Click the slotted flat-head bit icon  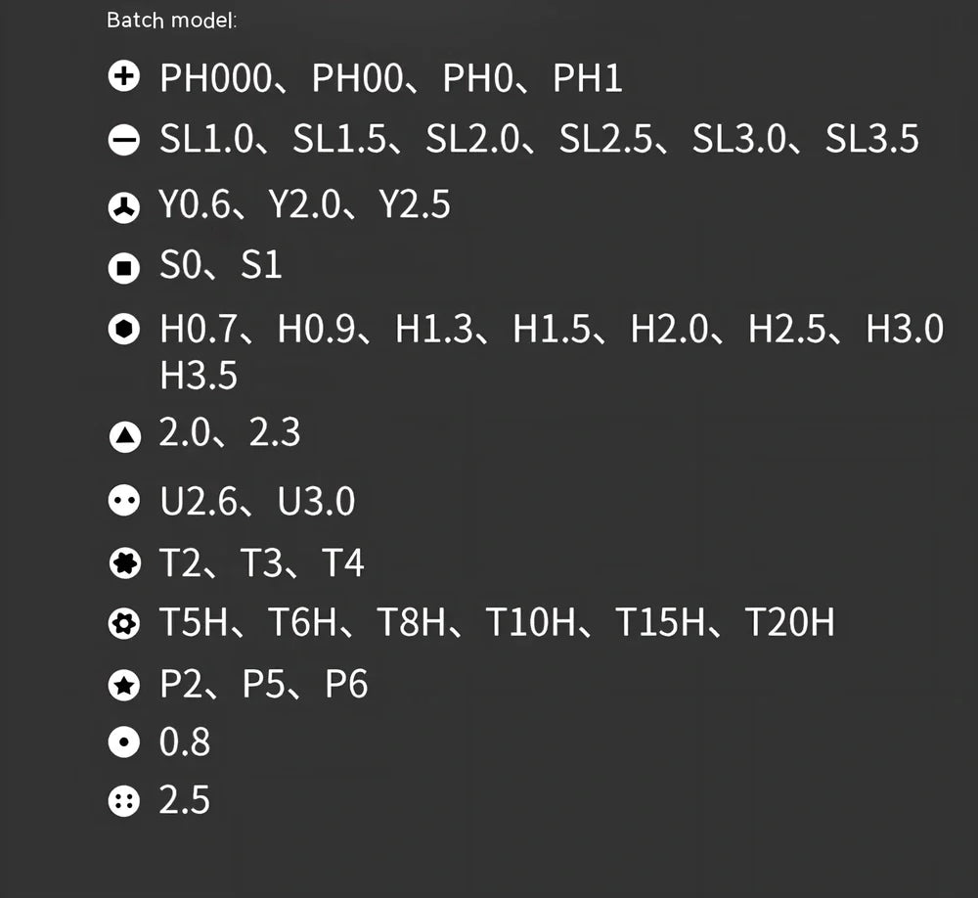coord(124,141)
